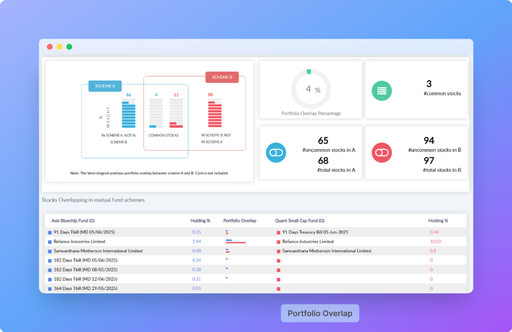
Task: Click the Axis Bluechip Fund (G) column header
Action: coord(73,221)
